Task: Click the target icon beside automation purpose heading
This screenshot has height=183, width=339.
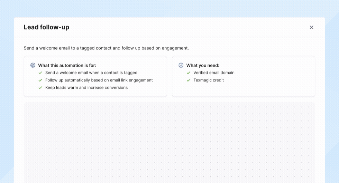Action: [33, 65]
